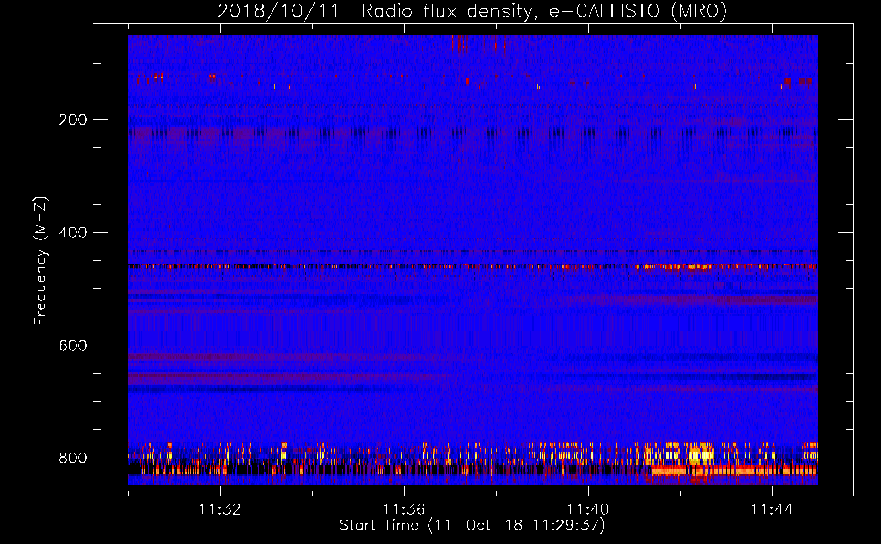Click the plot title "Radio flux density, e-CALLISTO (MRO)"
This screenshot has height=544, width=881.
click(544, 11)
